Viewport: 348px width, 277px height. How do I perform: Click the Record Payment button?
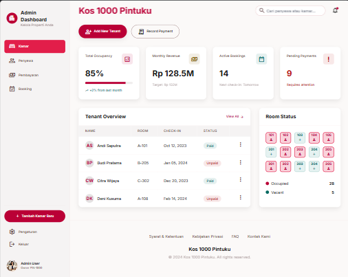pyautogui.click(x=155, y=32)
